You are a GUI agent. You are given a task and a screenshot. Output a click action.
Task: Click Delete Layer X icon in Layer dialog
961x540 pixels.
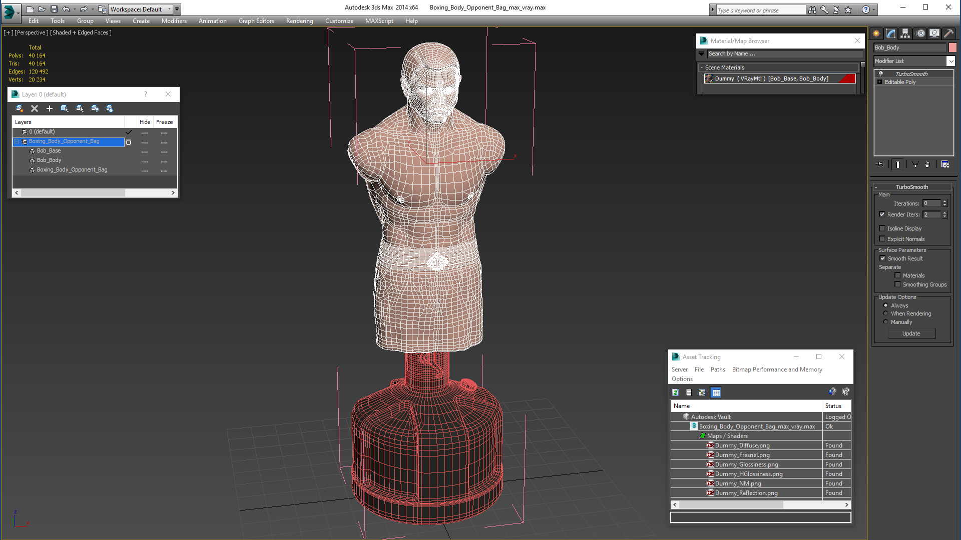[x=35, y=108]
